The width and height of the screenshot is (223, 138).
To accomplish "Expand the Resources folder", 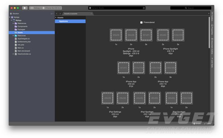I will point(13,36).
